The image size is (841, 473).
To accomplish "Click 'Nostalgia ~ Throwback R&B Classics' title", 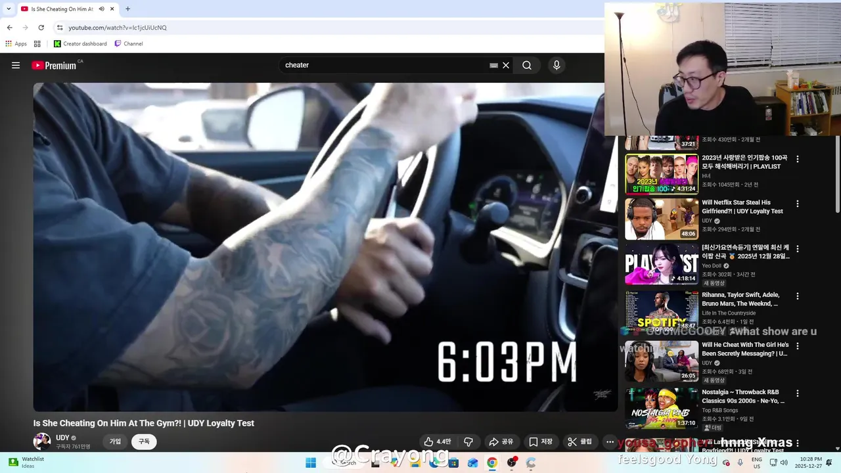I will pyautogui.click(x=743, y=396).
